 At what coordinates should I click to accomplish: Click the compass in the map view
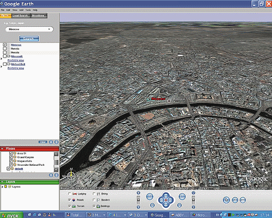71,176
